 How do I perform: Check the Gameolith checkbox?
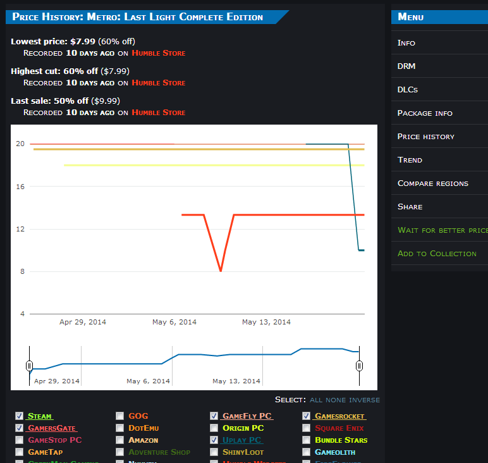pos(306,452)
